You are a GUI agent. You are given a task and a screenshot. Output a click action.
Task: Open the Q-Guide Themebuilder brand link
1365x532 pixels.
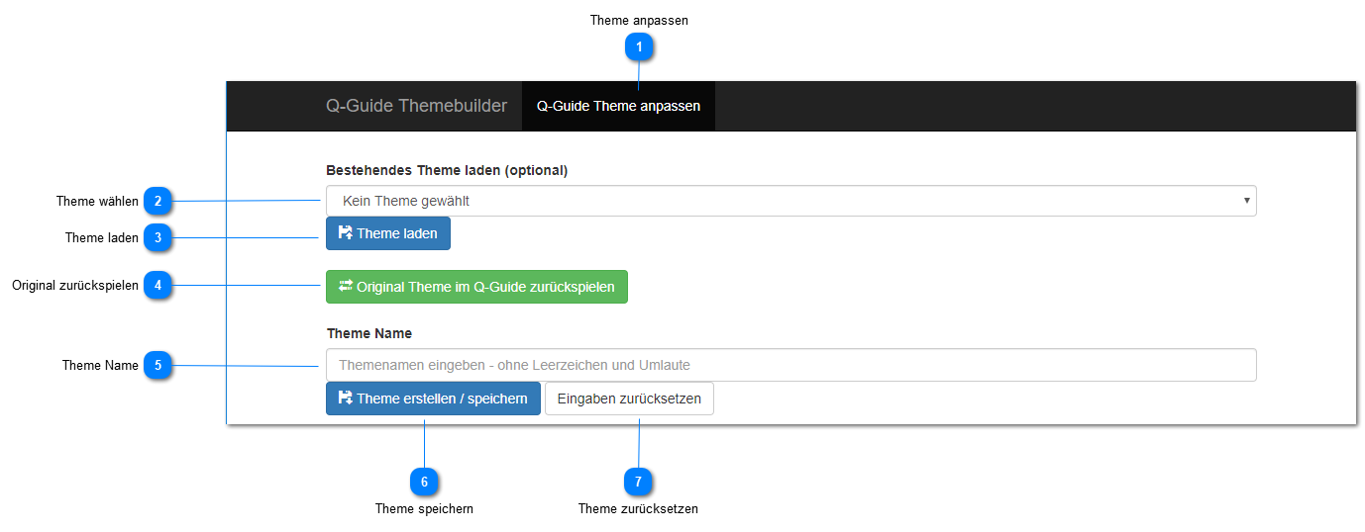416,106
